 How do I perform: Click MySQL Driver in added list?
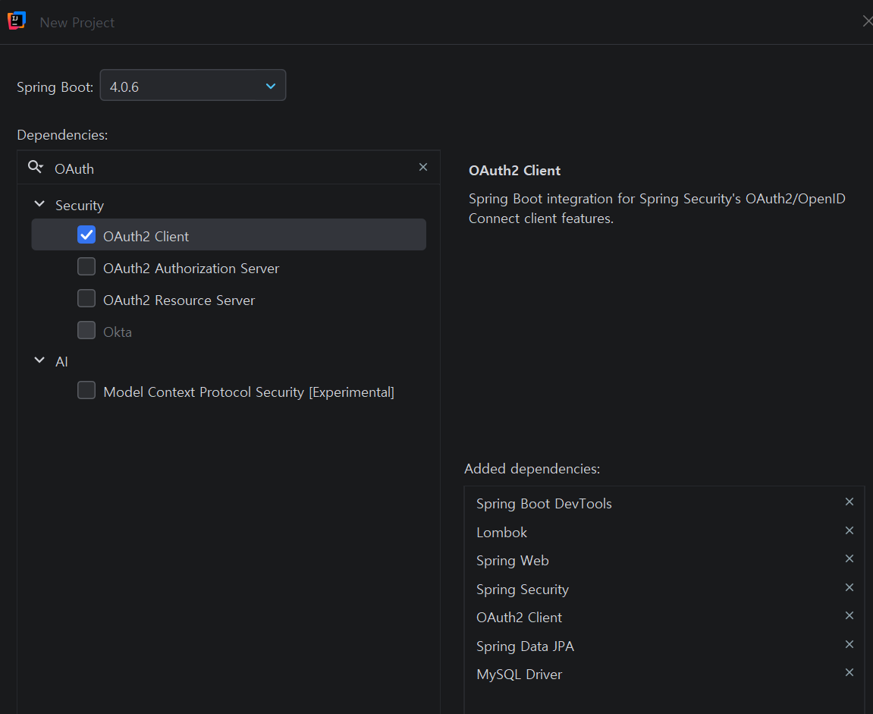[519, 675]
